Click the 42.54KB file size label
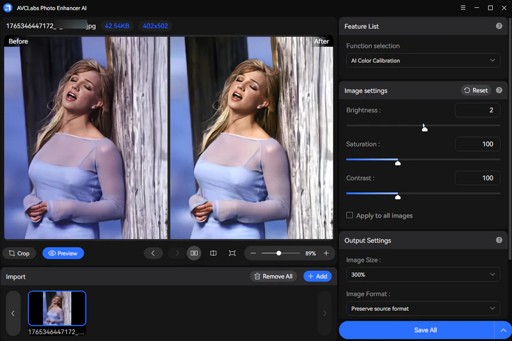This screenshot has height=341, width=512. (x=117, y=26)
